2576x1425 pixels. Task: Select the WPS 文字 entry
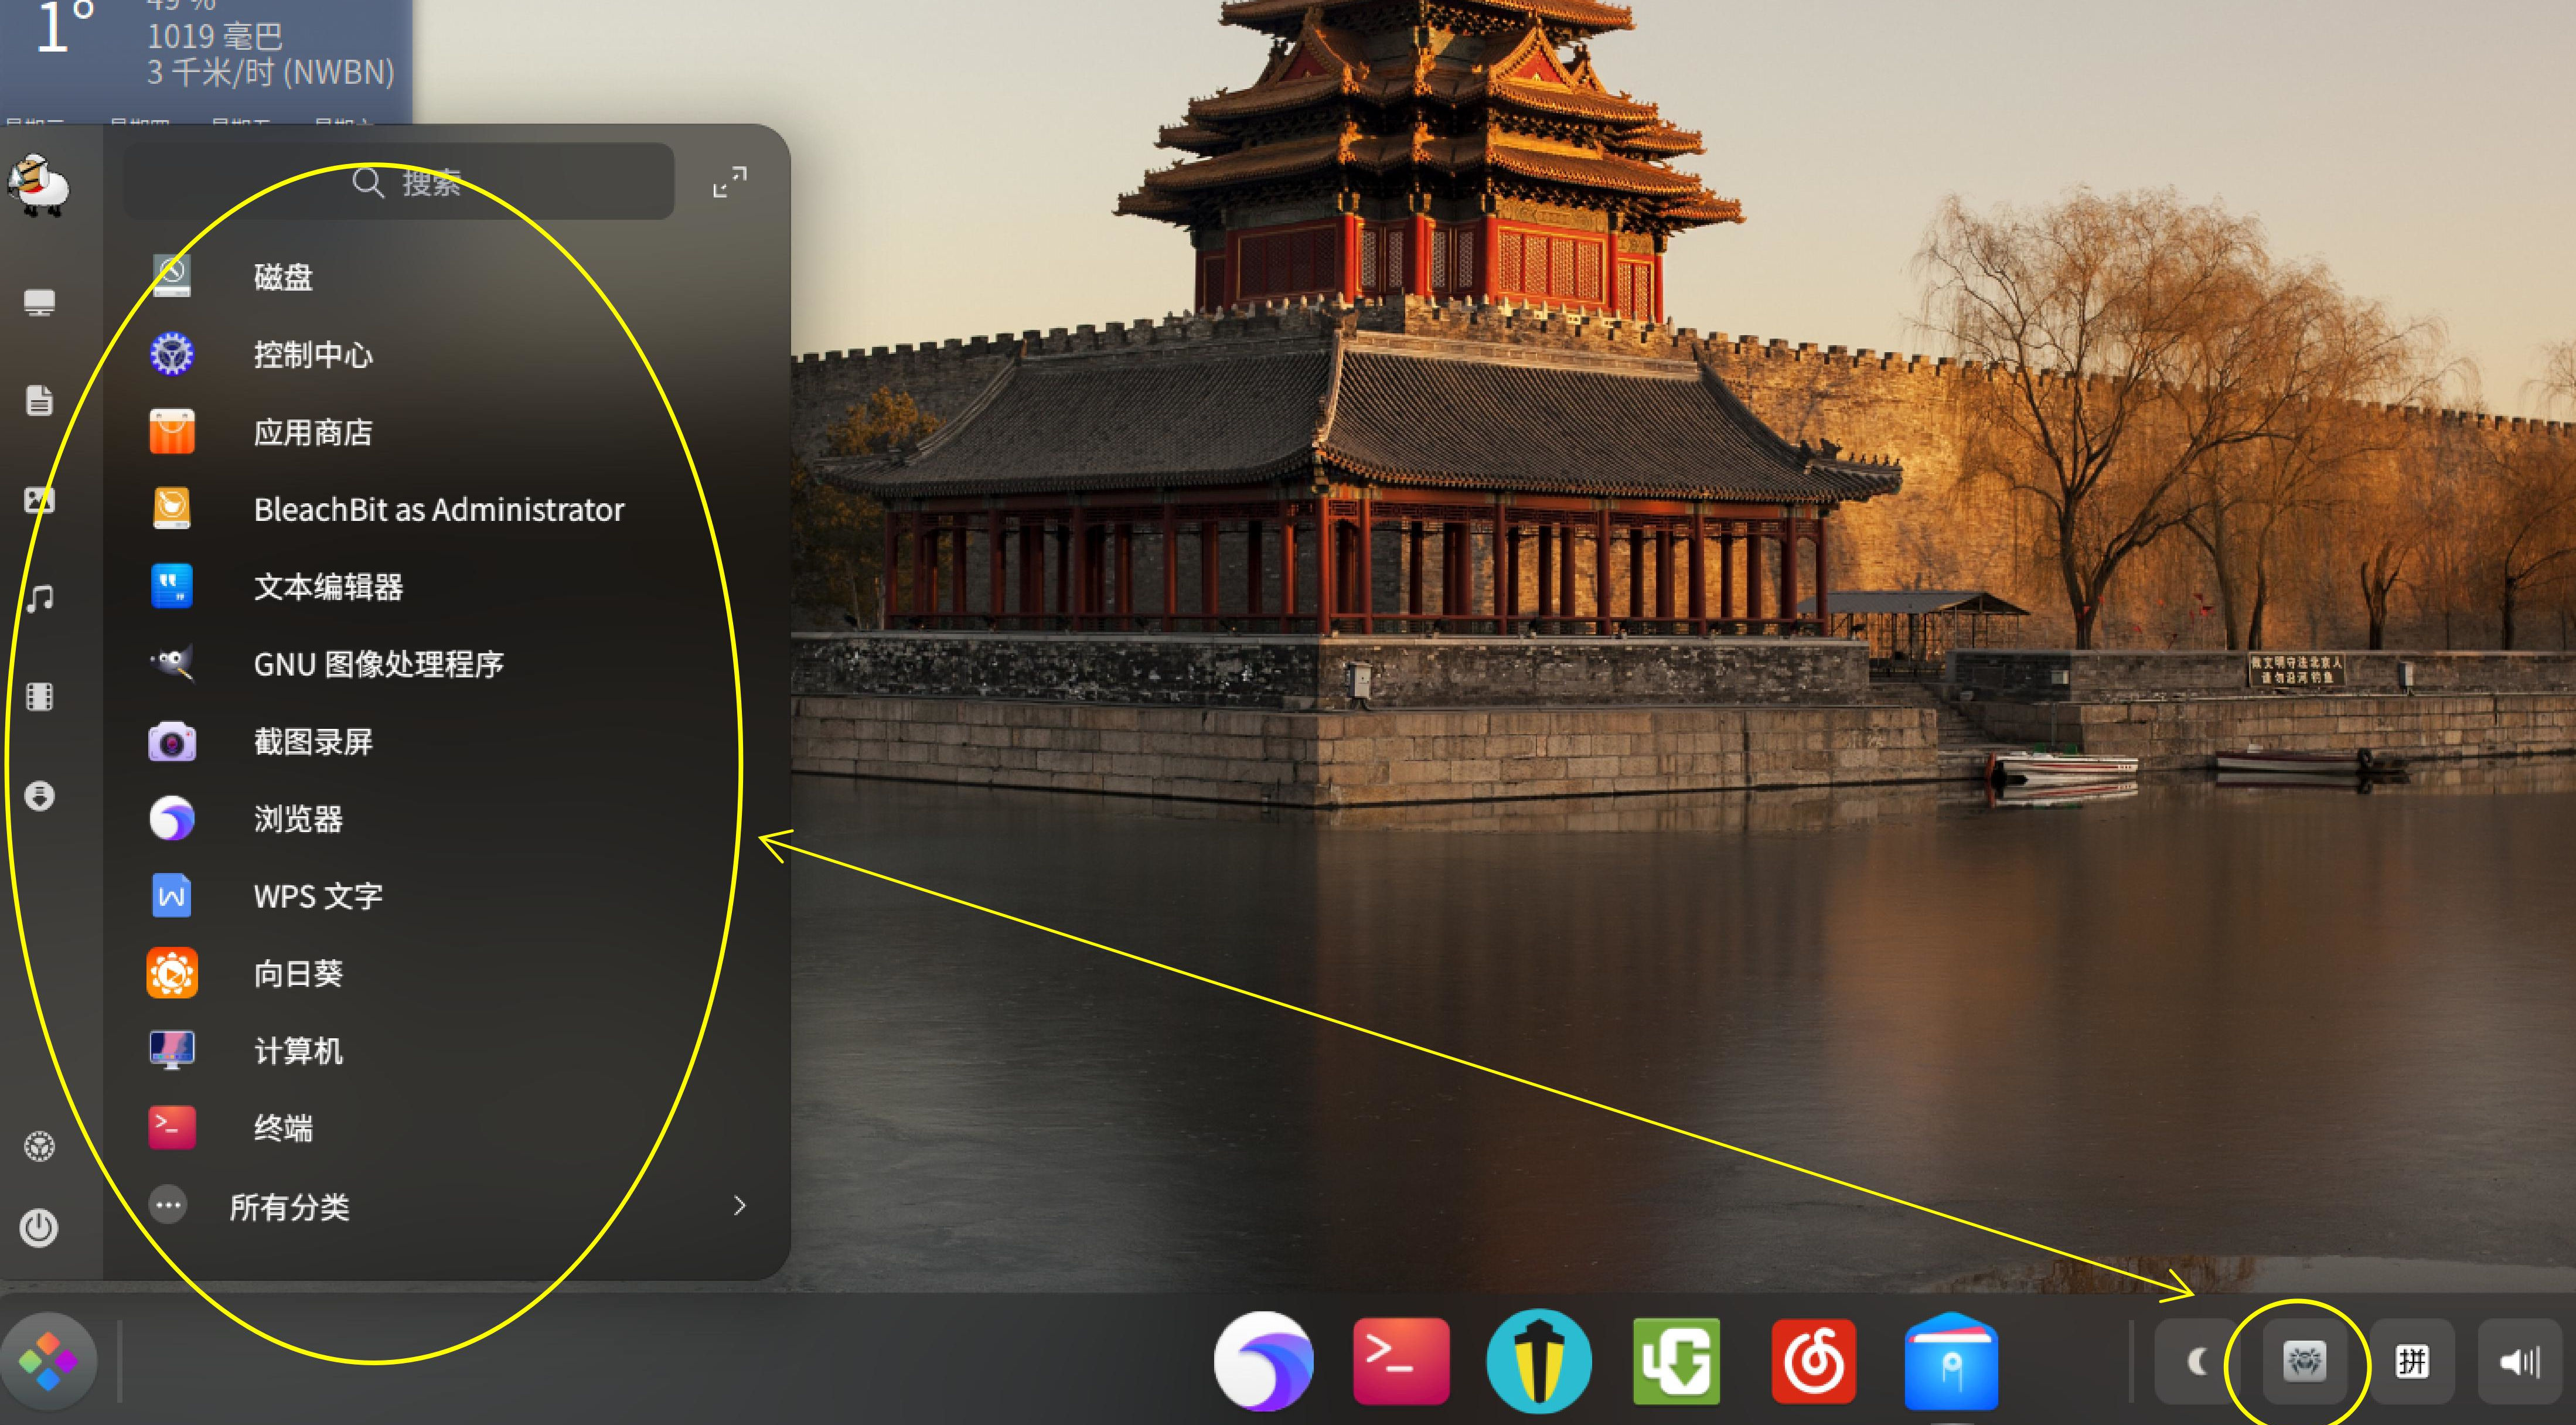tap(317, 896)
